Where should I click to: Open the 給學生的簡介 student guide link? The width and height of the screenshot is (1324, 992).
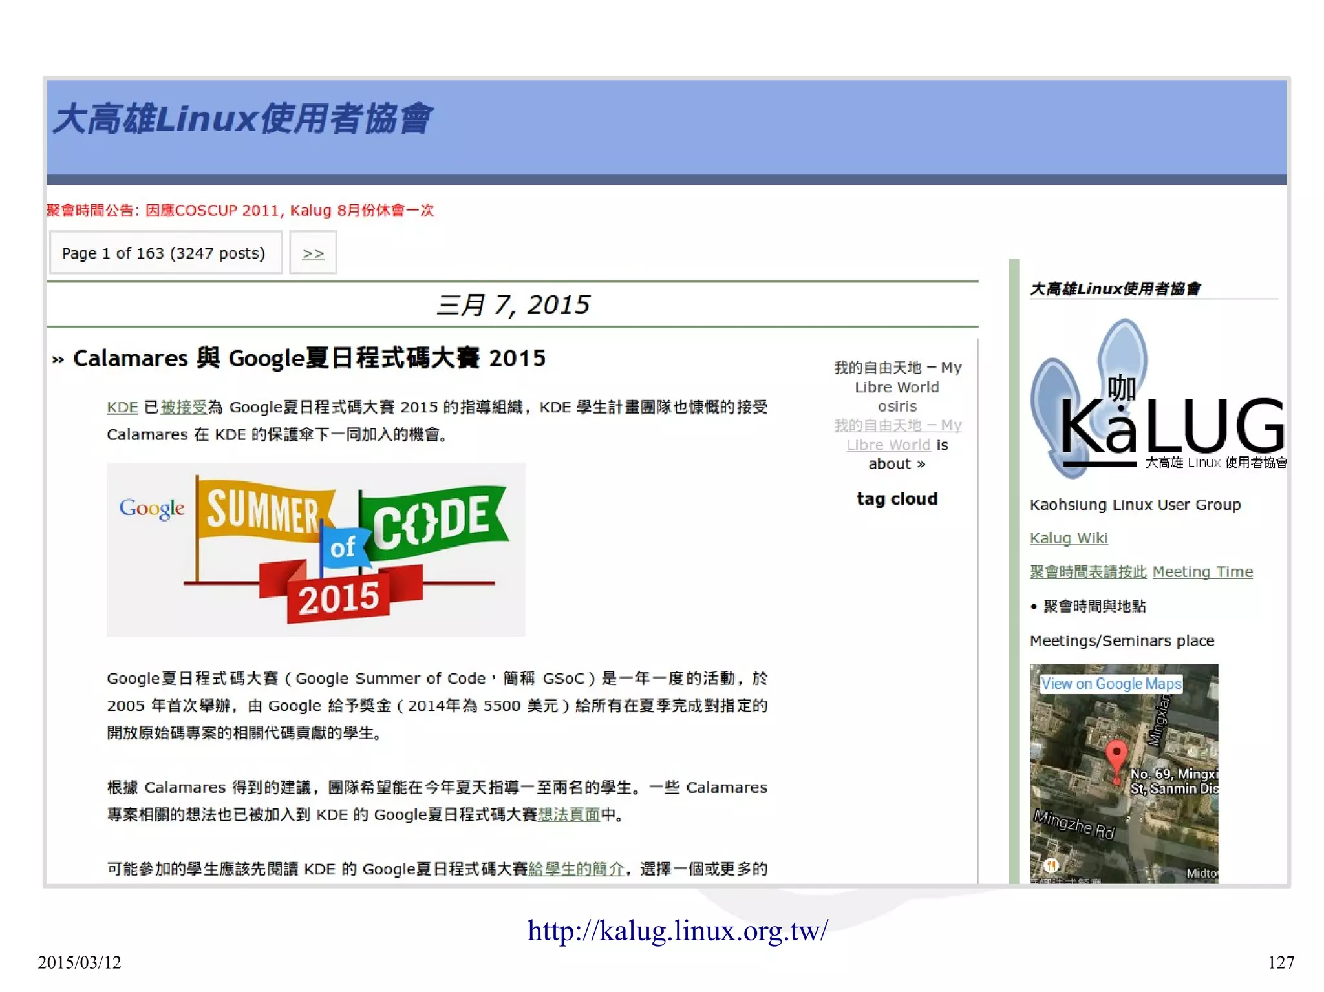(577, 869)
